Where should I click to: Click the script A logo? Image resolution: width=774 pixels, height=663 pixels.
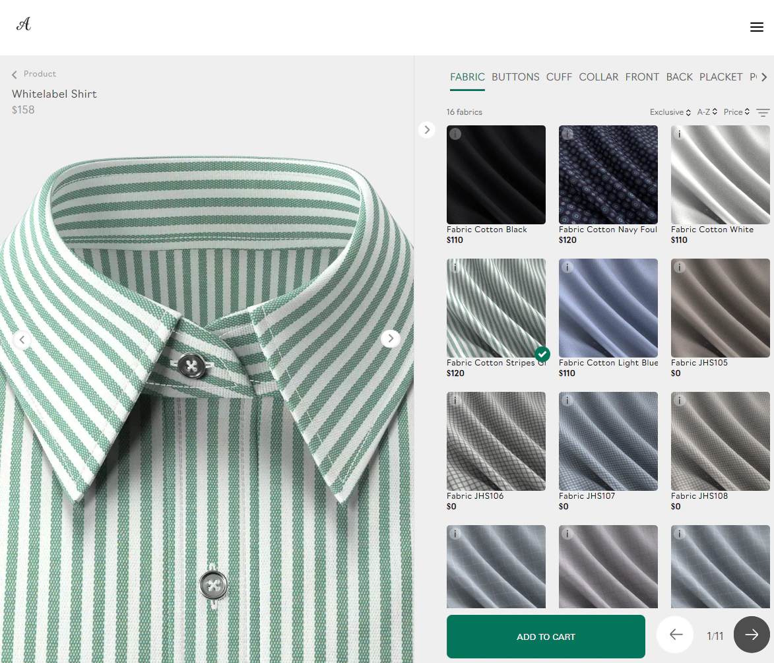click(x=24, y=24)
